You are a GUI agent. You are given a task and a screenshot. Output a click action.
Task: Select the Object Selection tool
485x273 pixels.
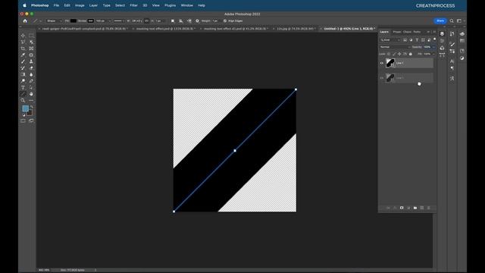[x=31, y=42]
